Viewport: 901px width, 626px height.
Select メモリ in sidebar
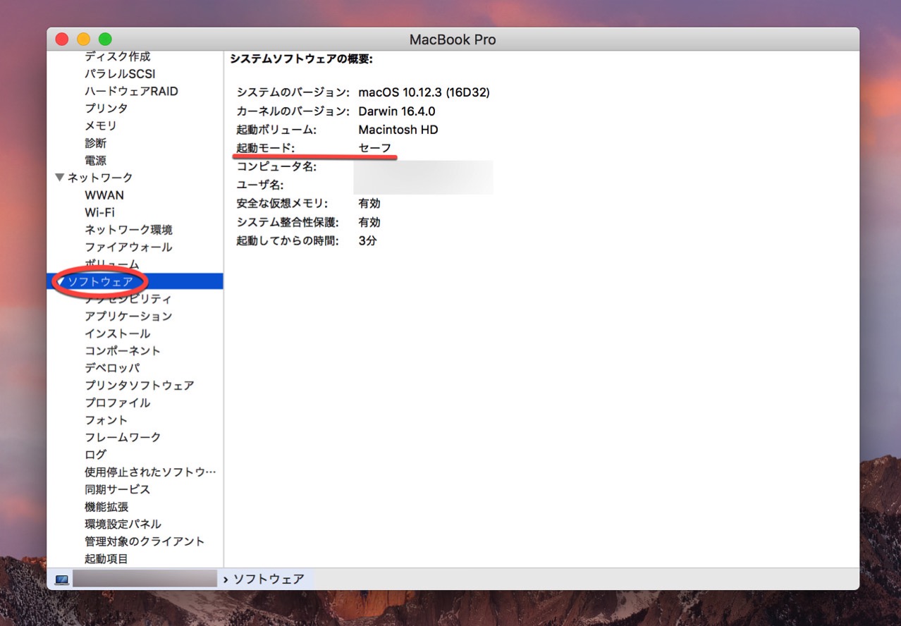(x=101, y=125)
